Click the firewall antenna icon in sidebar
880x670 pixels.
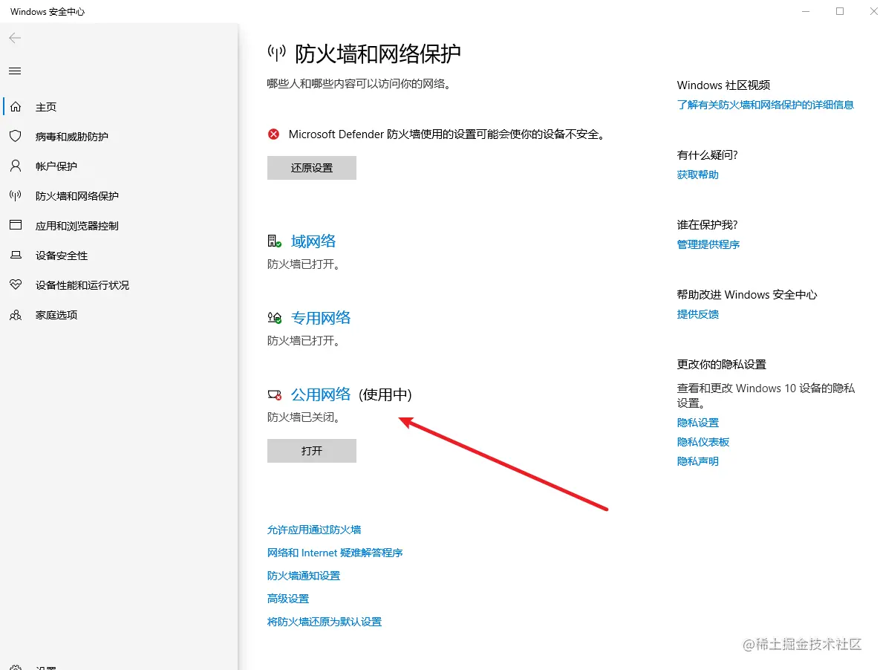coord(16,195)
